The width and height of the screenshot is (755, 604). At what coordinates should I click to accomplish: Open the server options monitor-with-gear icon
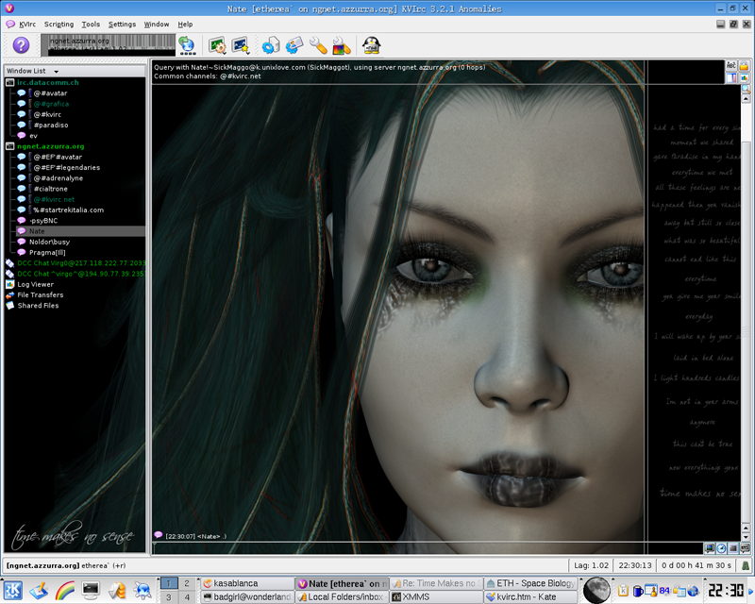click(218, 45)
